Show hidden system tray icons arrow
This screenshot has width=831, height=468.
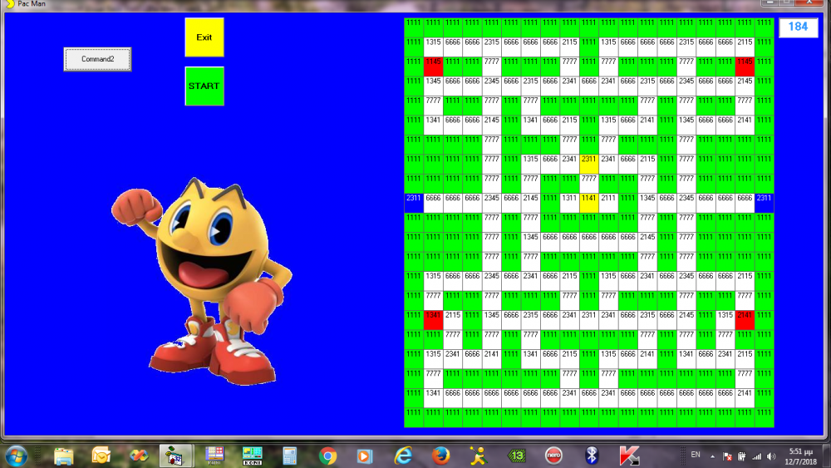[x=712, y=456]
